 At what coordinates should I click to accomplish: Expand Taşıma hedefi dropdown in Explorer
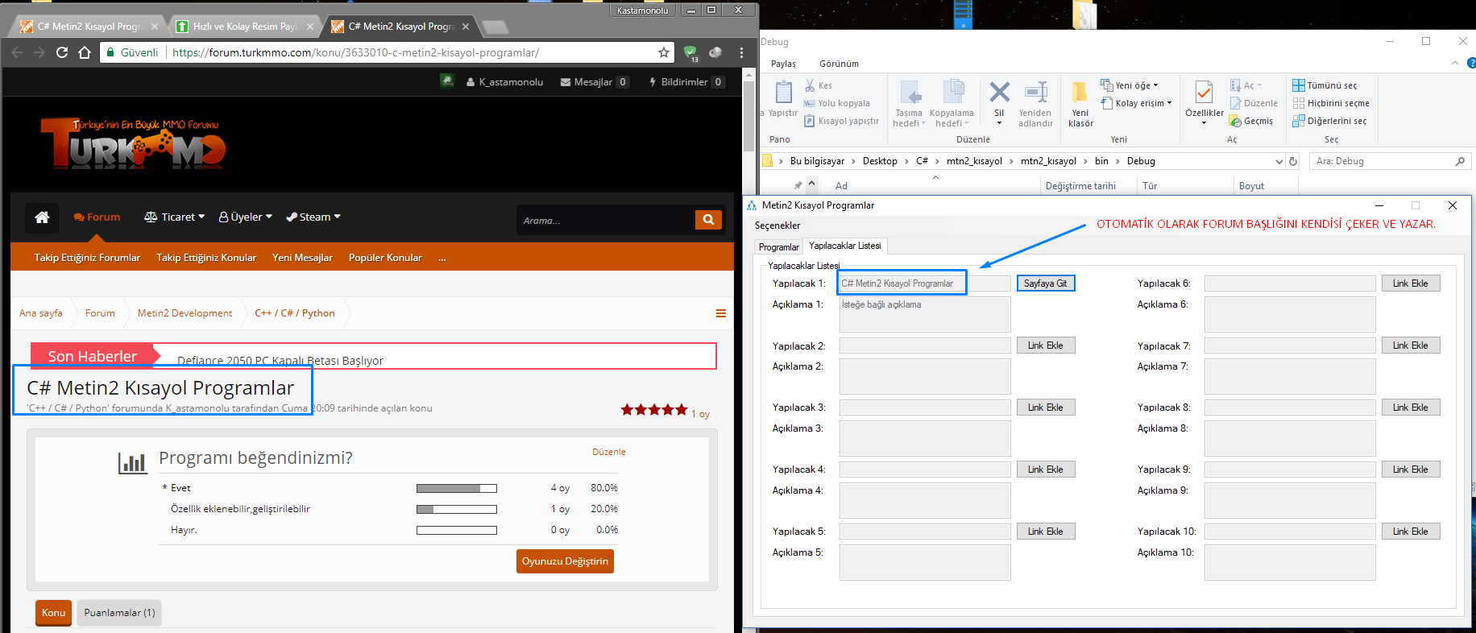(910, 103)
